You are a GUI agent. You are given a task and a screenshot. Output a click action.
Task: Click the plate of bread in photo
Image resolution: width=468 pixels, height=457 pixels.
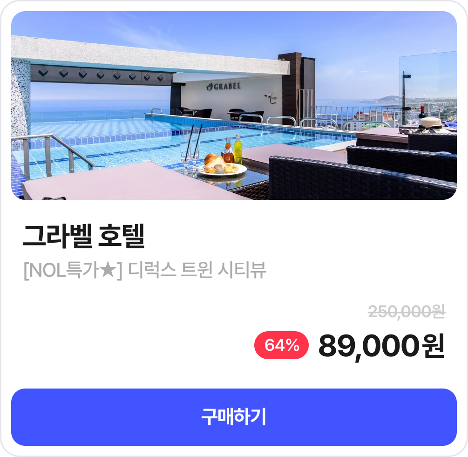tap(222, 166)
